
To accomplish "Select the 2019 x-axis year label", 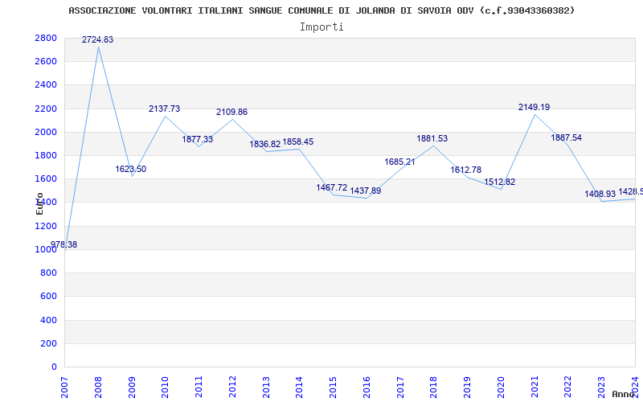I will (x=468, y=388).
